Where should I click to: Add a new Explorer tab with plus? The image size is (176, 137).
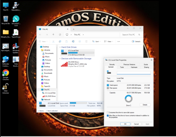(74, 29)
